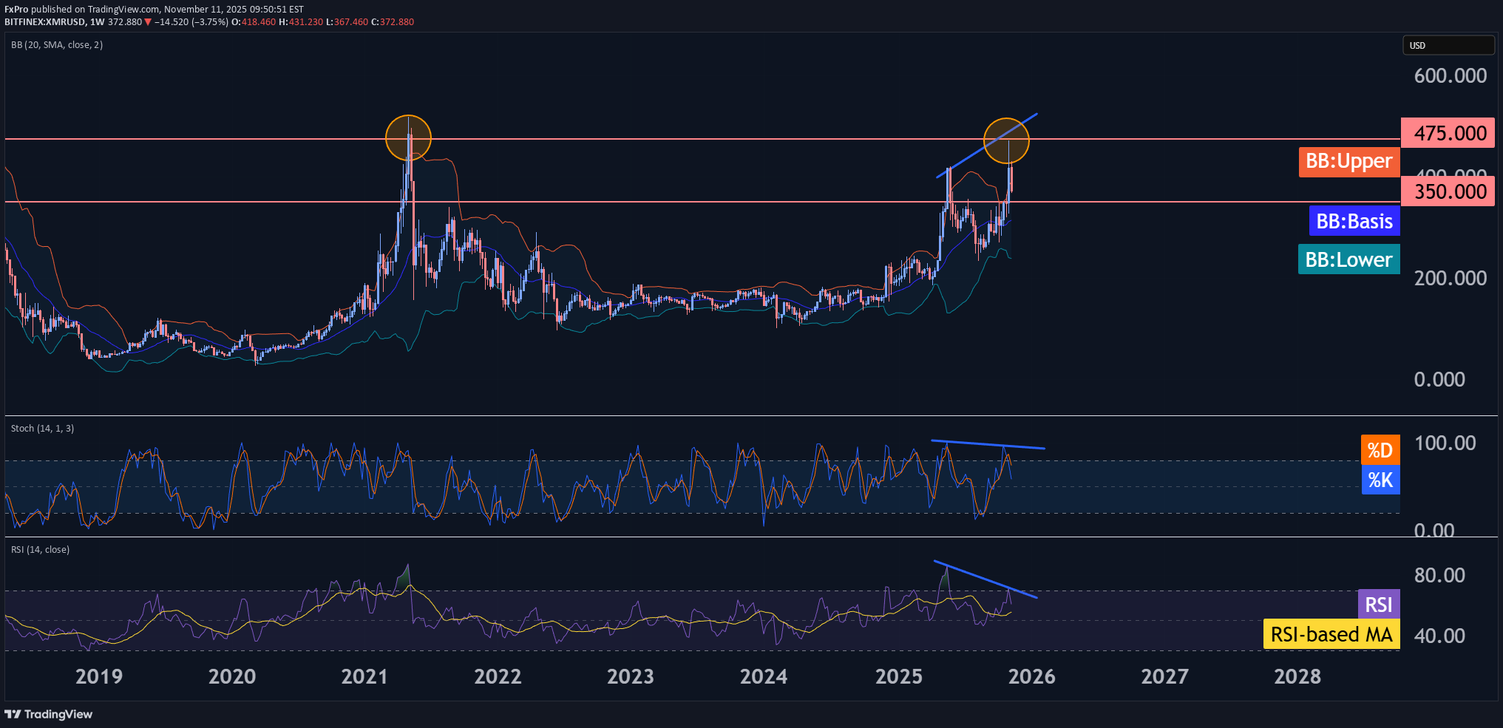Click the BITFINEX:XMRUSD symbol title

44,22
